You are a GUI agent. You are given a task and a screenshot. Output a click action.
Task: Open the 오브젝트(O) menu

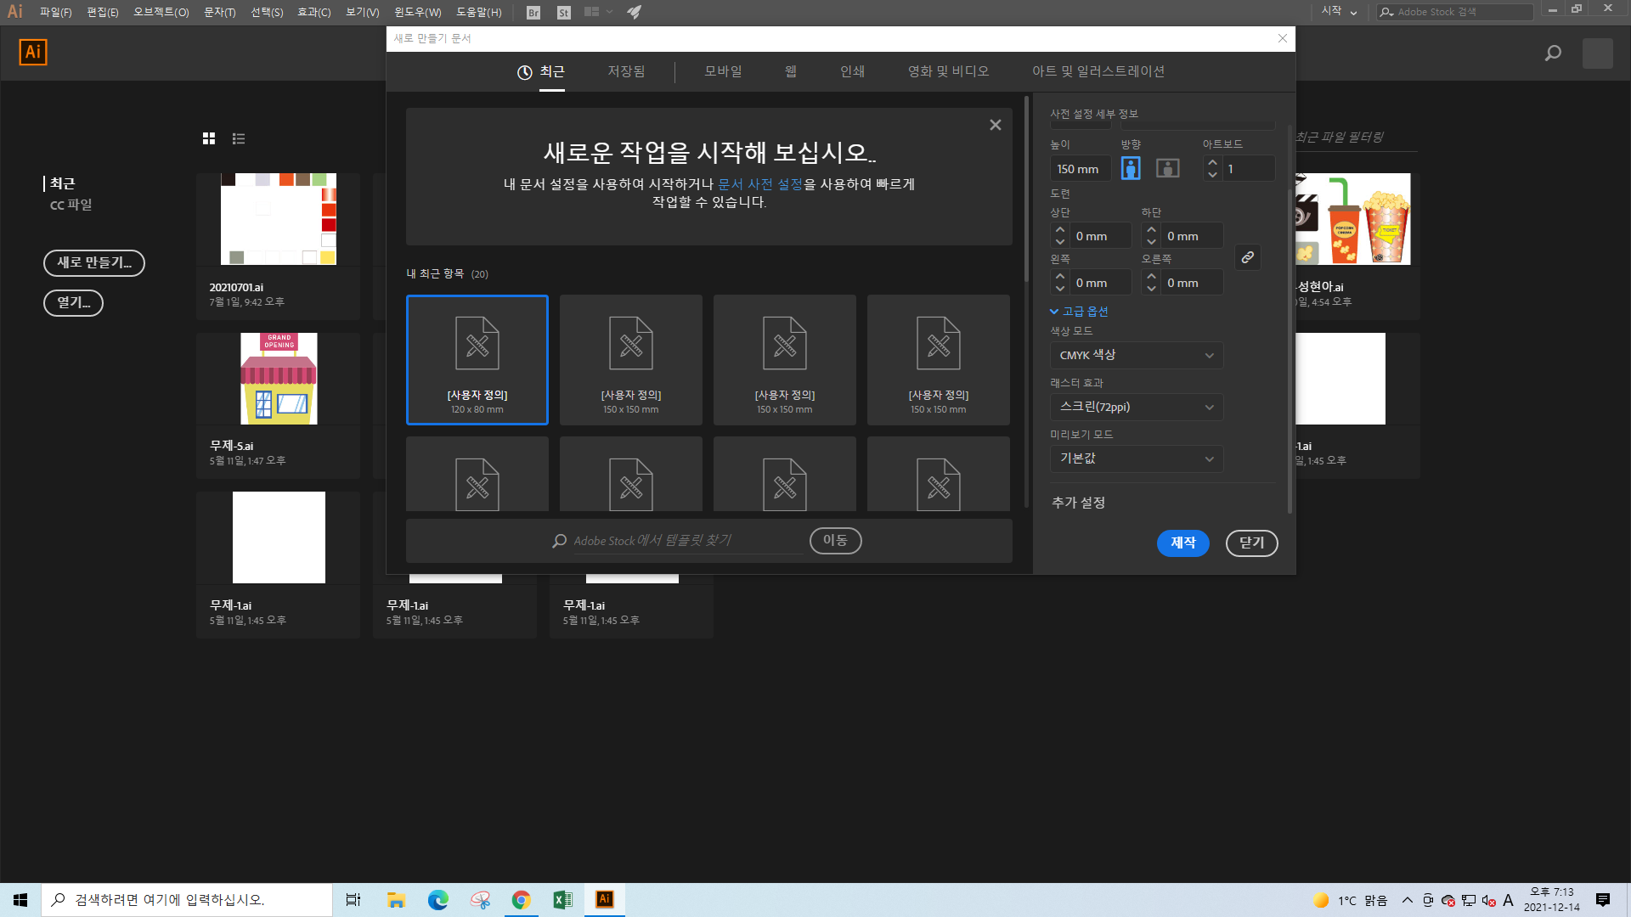[161, 13]
